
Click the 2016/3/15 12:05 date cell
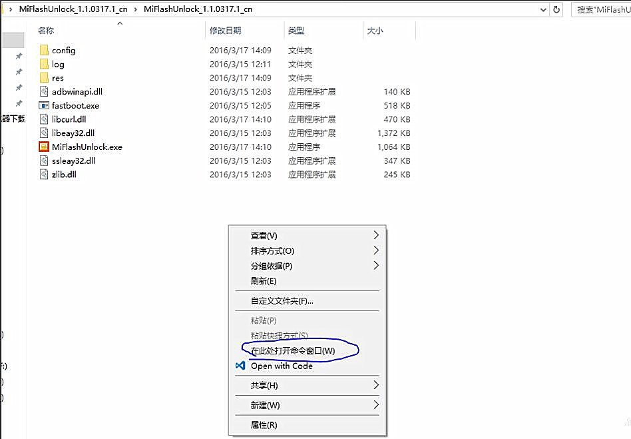click(240, 105)
